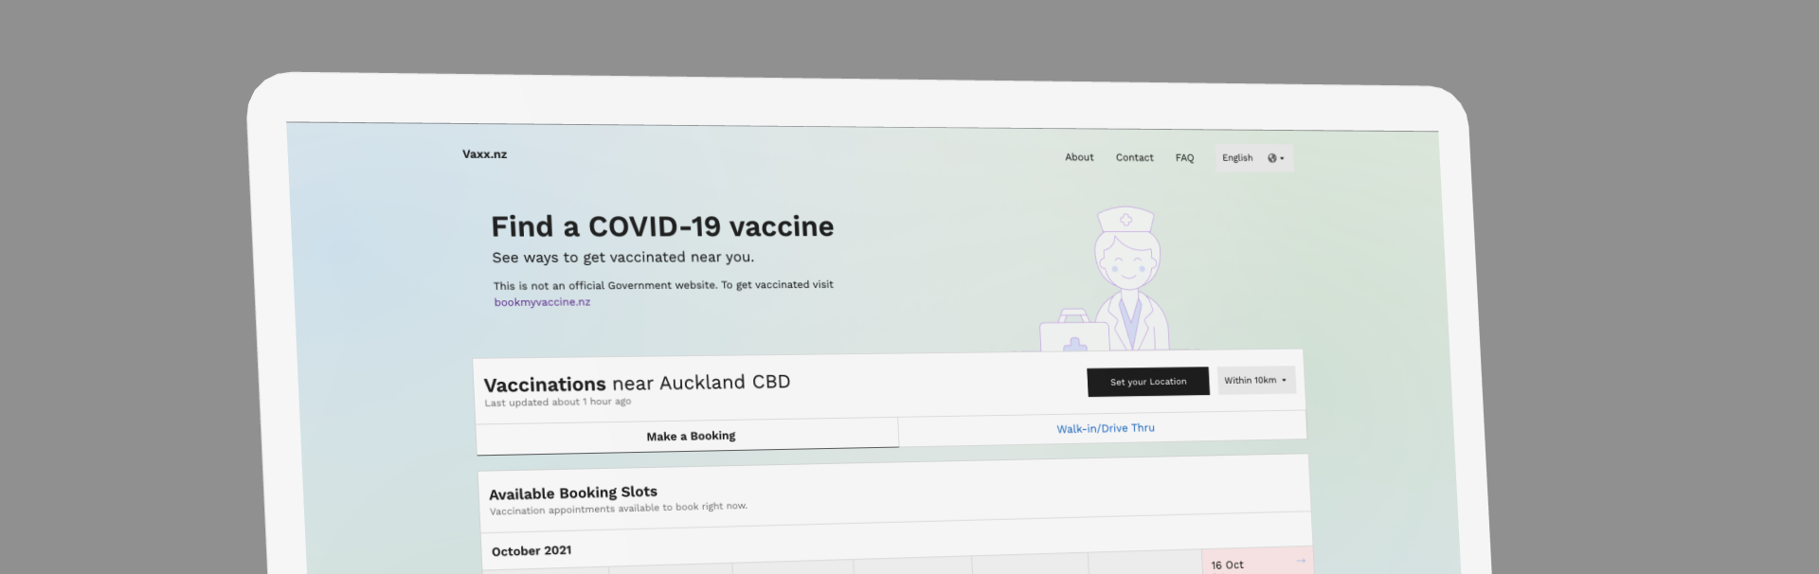The width and height of the screenshot is (1819, 574).
Task: Click the Available Booking Slots heading
Action: coord(573,493)
